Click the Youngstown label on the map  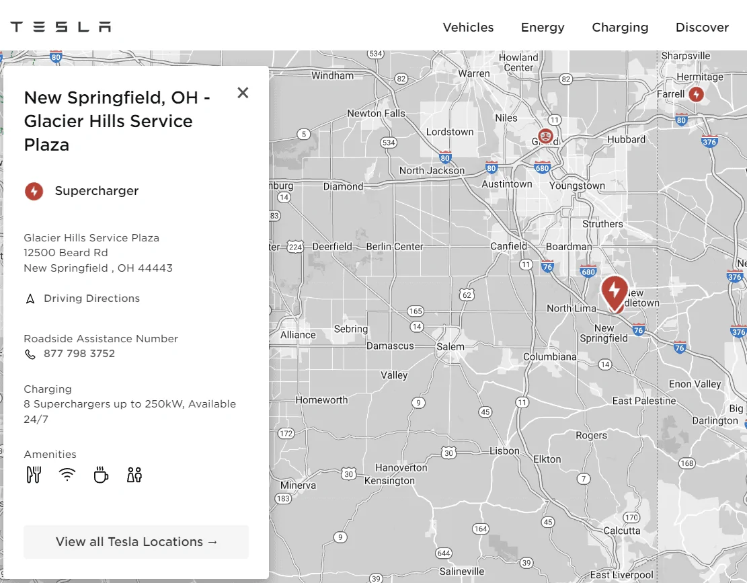point(577,186)
